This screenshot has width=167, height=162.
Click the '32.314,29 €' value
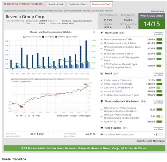[37, 134]
